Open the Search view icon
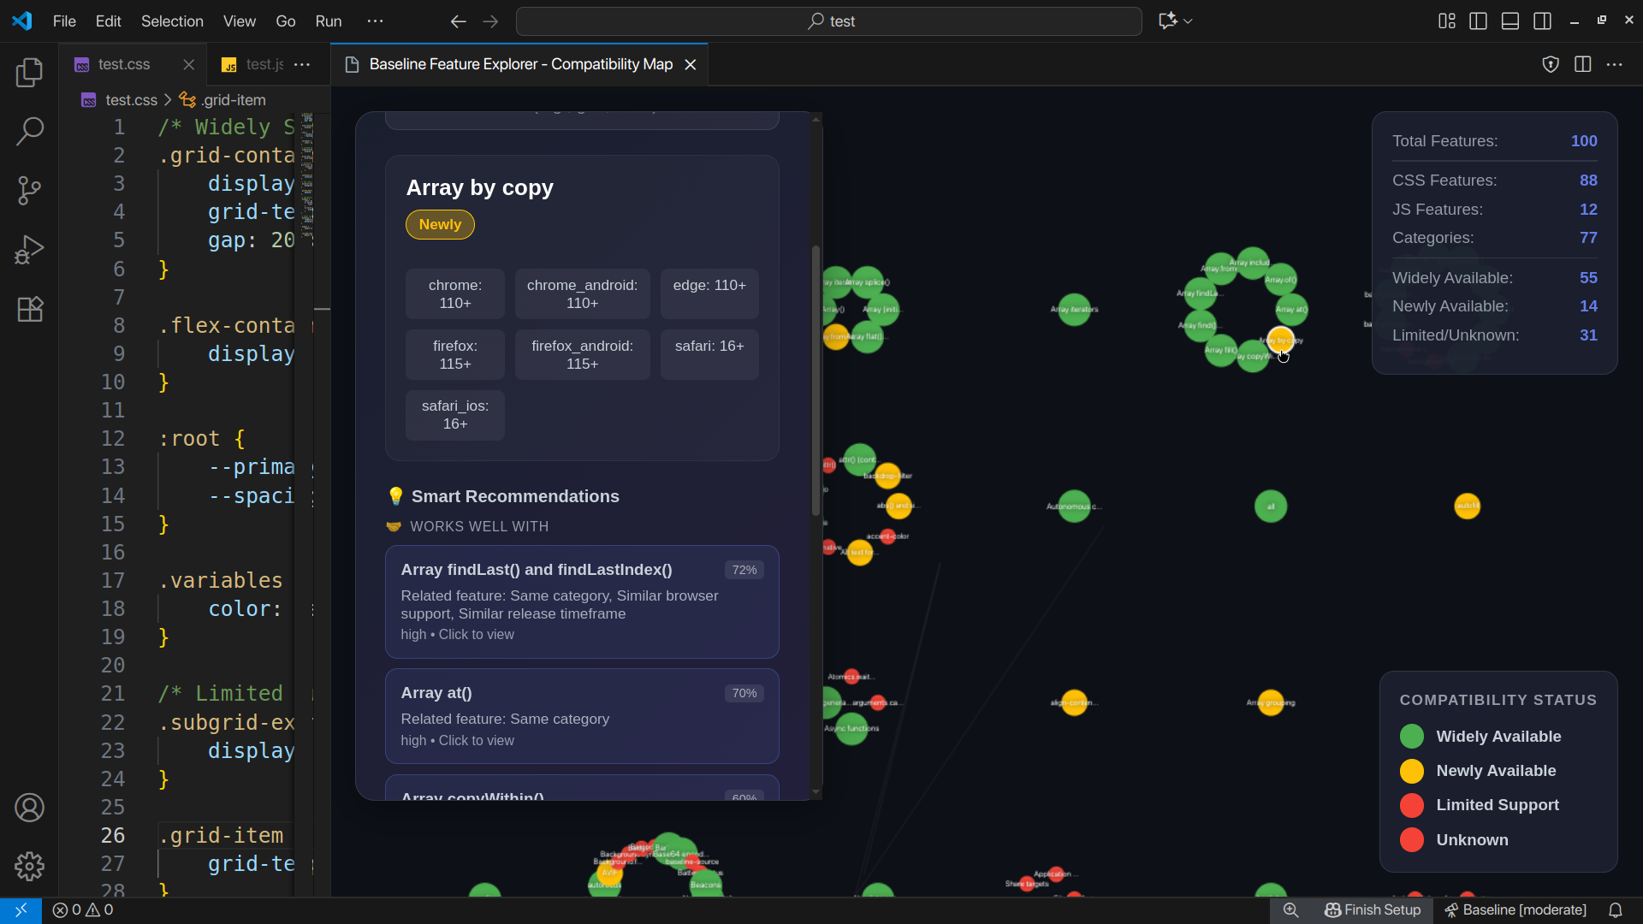Screen dimensions: 1643x924 29,132
